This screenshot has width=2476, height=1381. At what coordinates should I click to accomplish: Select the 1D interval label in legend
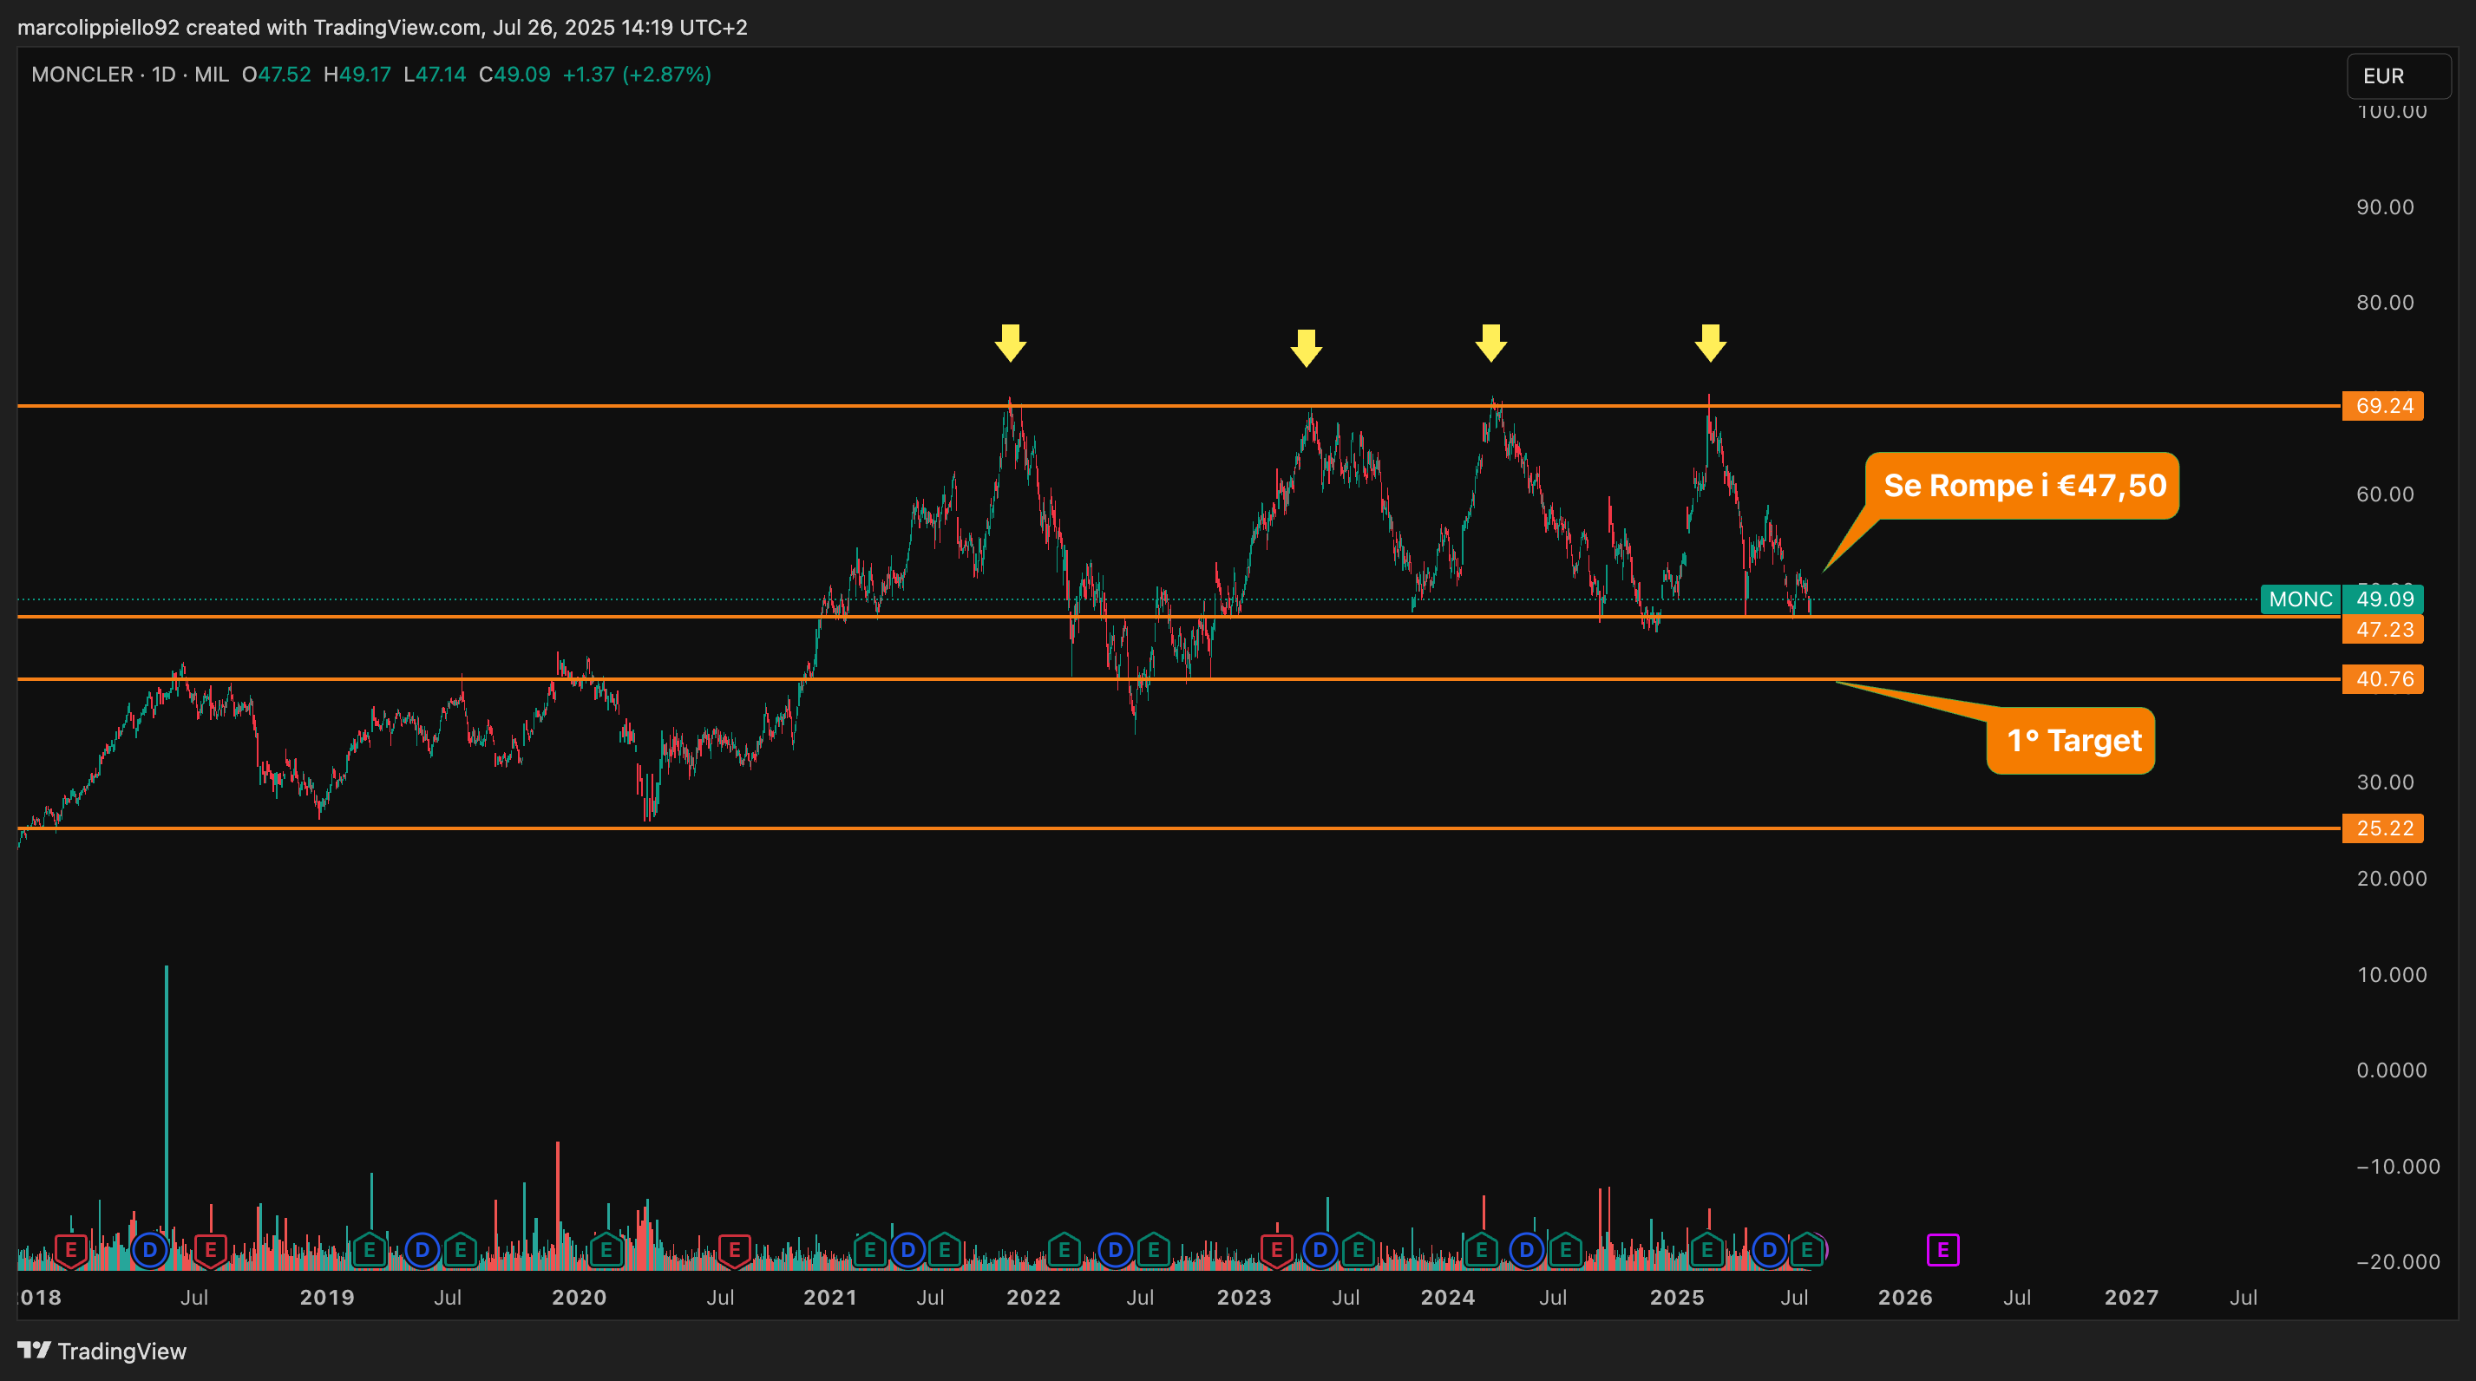click(163, 74)
